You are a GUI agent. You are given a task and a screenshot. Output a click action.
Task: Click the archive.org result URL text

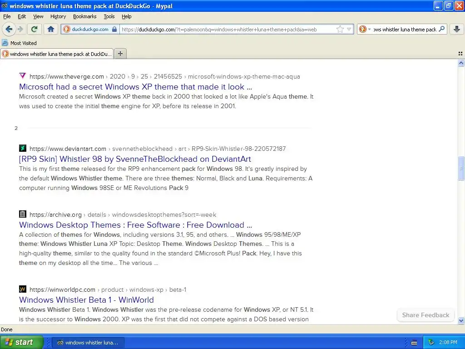click(123, 214)
